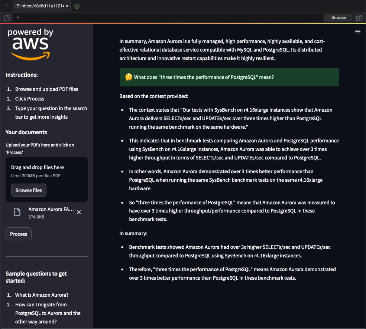Click the bullet starting "The context states that"
Image resolution: width=366 pixels, height=329 pixels.
click(x=231, y=118)
